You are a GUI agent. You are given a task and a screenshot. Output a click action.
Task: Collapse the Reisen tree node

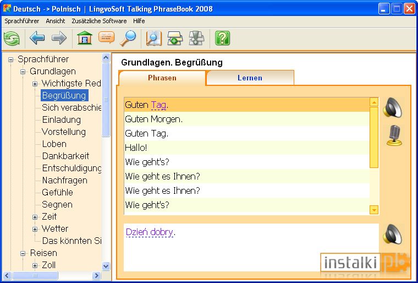coord(23,253)
